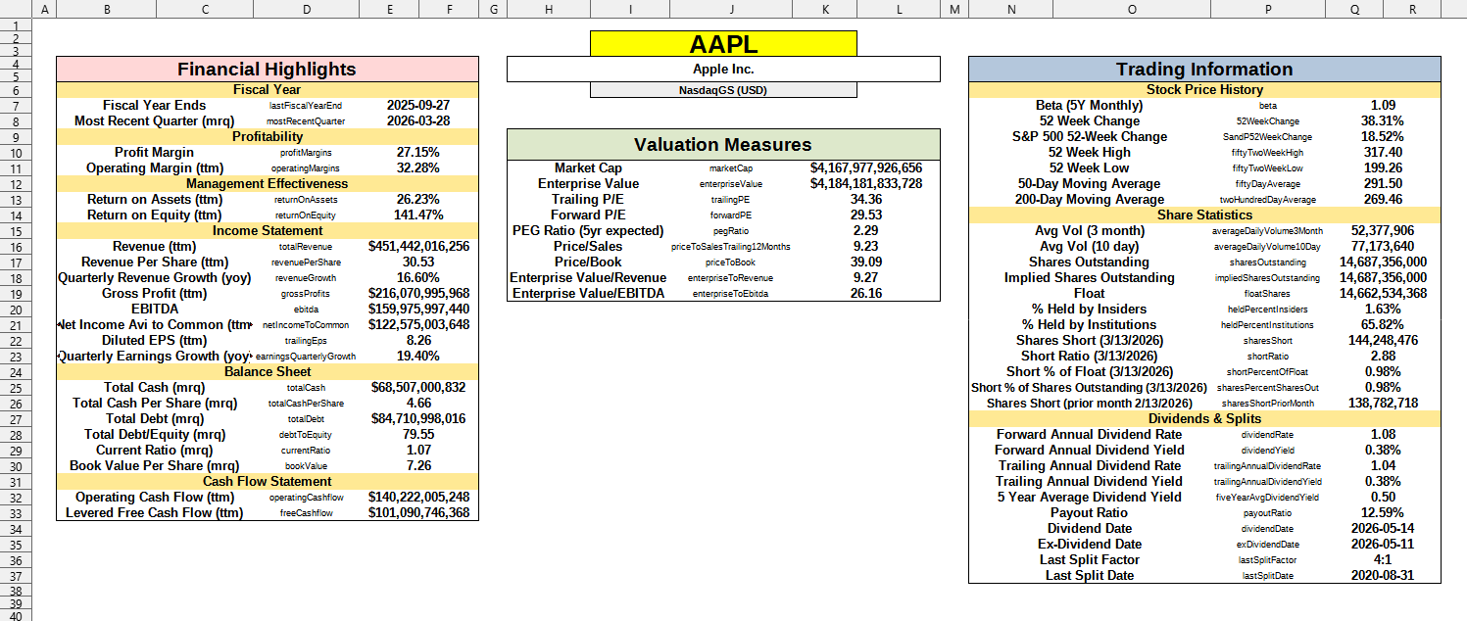
Task: Click the 50-Day Moving Average value 291.50
Action: coord(1383,183)
